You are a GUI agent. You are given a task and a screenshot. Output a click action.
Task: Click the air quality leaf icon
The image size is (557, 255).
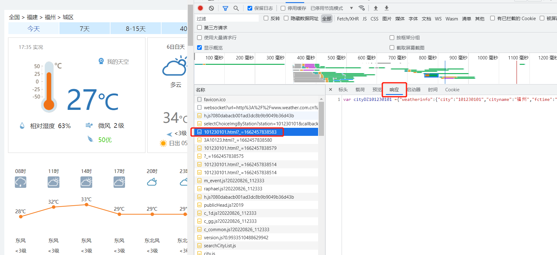click(x=90, y=139)
